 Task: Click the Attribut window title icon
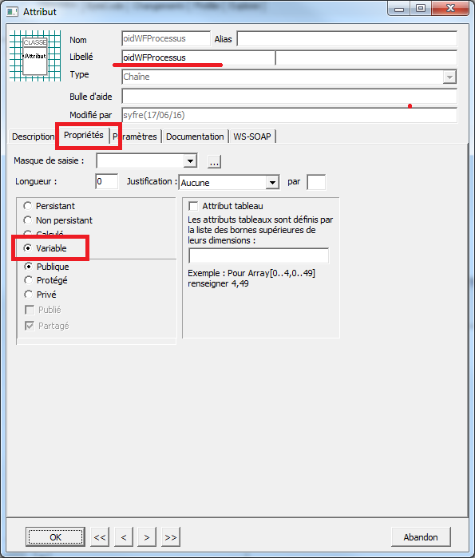coord(12,12)
